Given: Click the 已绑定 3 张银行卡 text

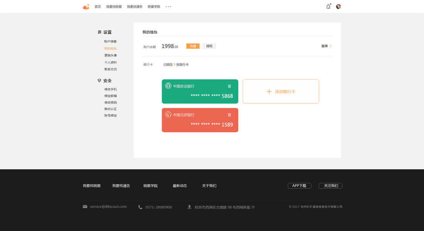Looking at the screenshot, I should click(176, 65).
